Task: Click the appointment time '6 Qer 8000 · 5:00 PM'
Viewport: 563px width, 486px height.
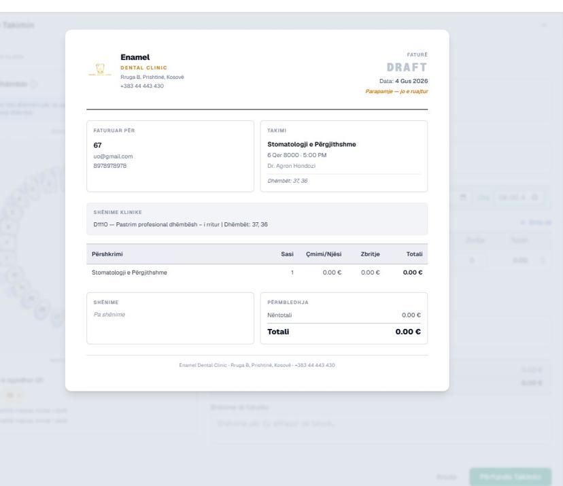Action: 297,155
